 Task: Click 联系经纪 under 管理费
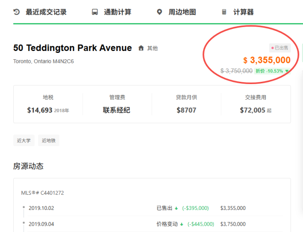point(117,110)
